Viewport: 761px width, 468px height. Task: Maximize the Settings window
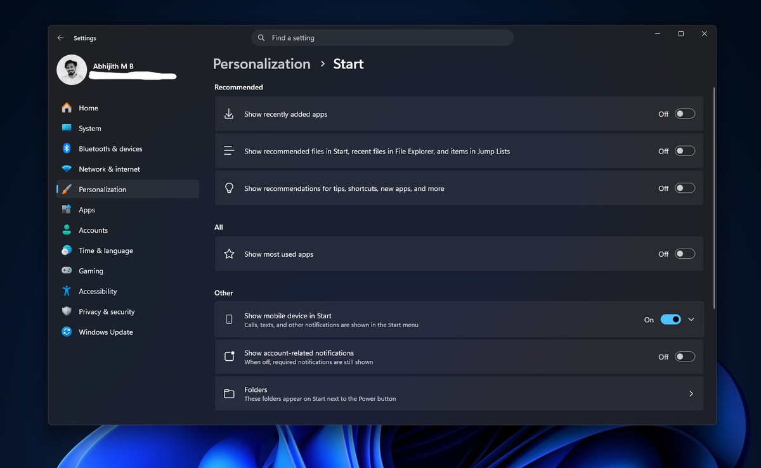coord(680,34)
